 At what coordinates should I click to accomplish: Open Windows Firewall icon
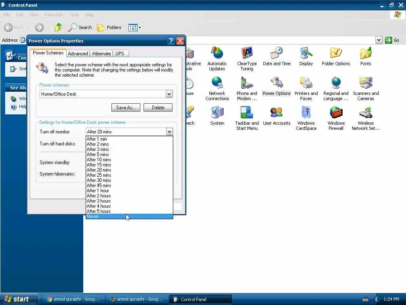tap(336, 118)
